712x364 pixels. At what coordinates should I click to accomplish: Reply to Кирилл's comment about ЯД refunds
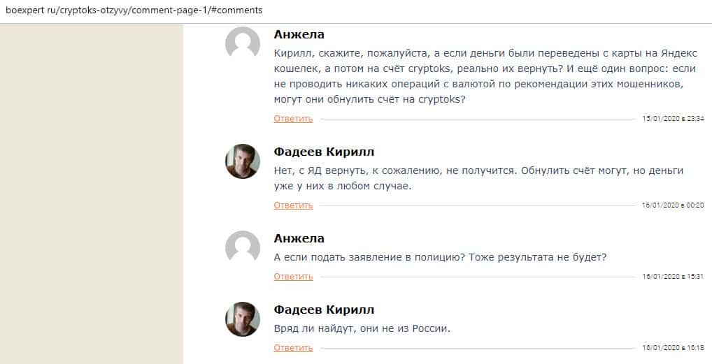(293, 205)
